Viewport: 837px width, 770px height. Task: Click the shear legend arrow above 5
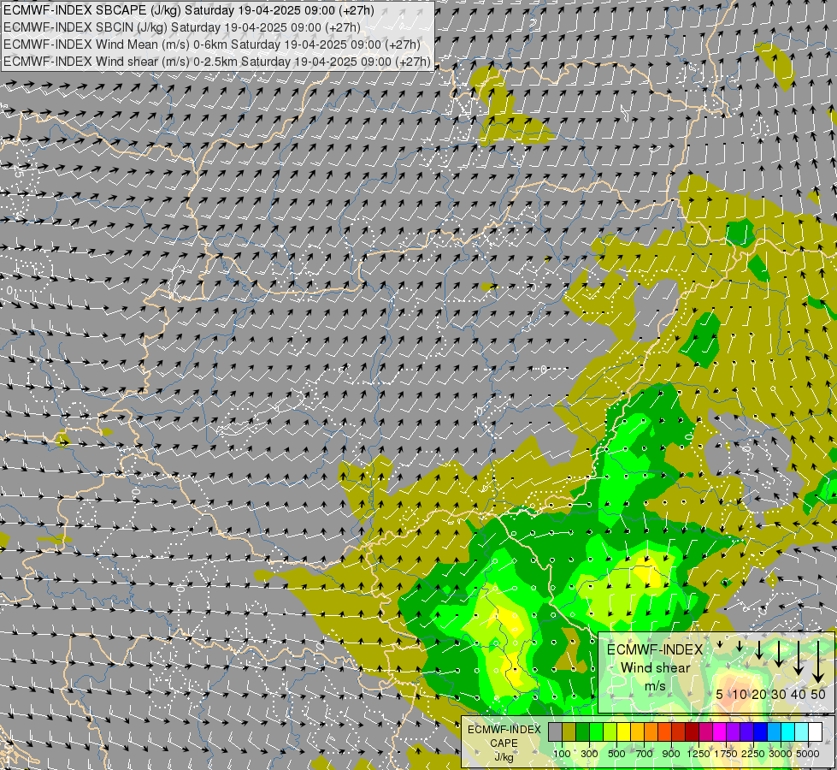point(720,644)
